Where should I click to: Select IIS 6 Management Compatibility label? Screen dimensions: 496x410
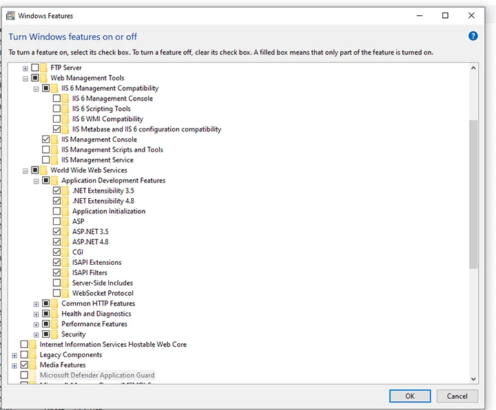click(110, 88)
